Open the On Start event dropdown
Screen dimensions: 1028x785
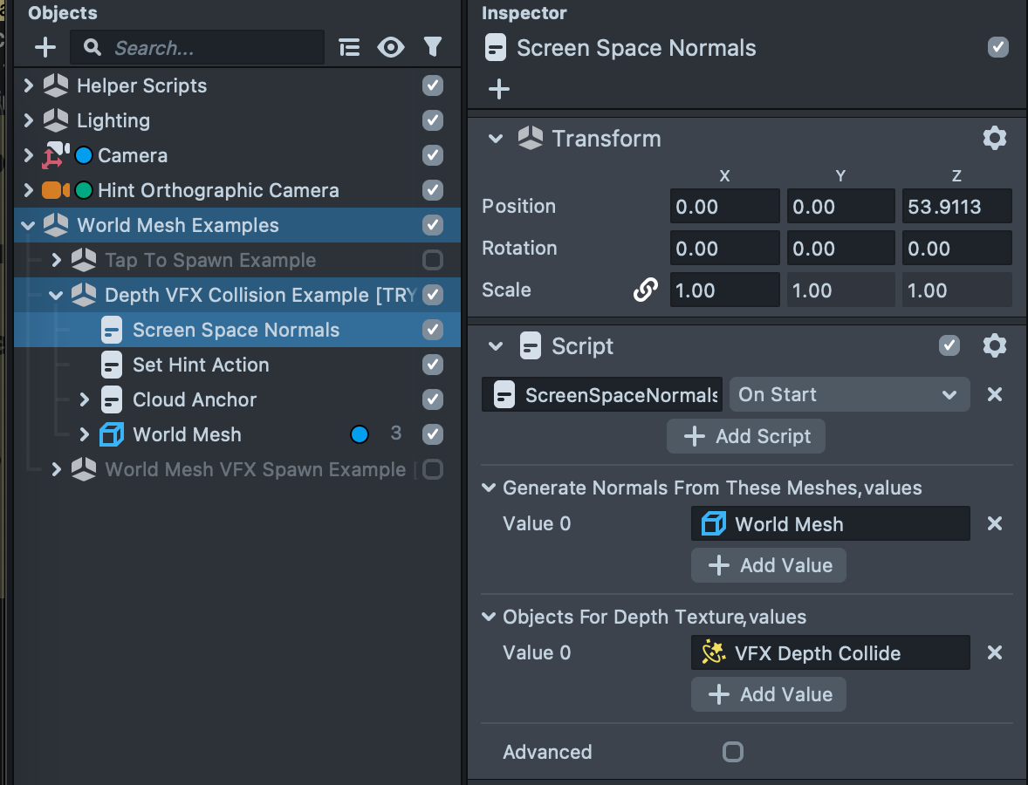[x=848, y=394]
